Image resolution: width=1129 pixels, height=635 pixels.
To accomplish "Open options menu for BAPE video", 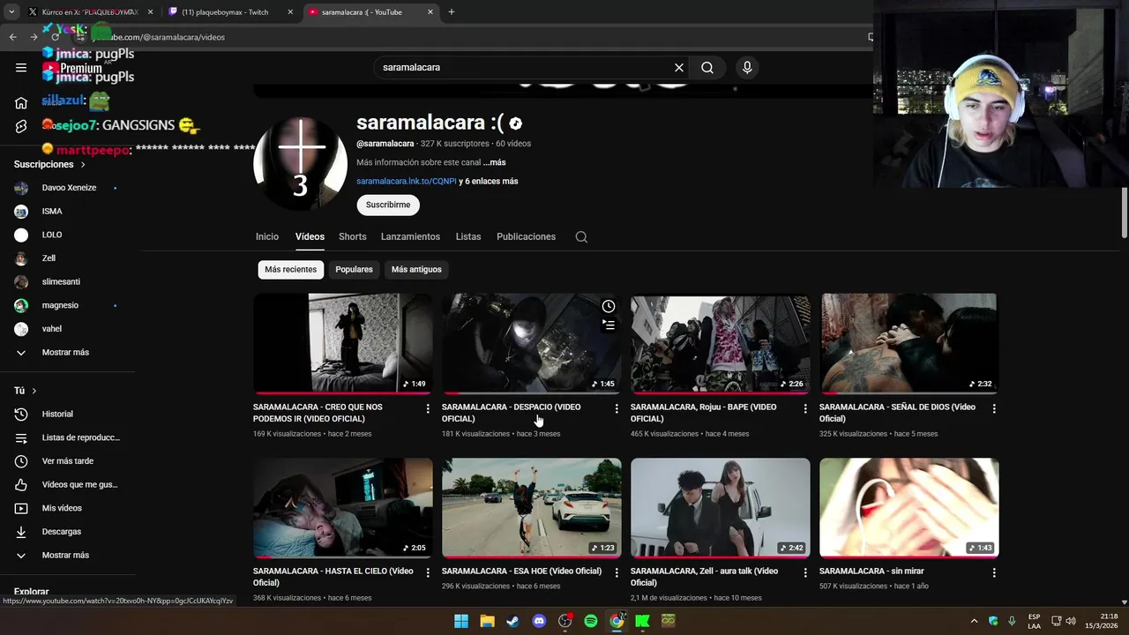I will tap(805, 408).
